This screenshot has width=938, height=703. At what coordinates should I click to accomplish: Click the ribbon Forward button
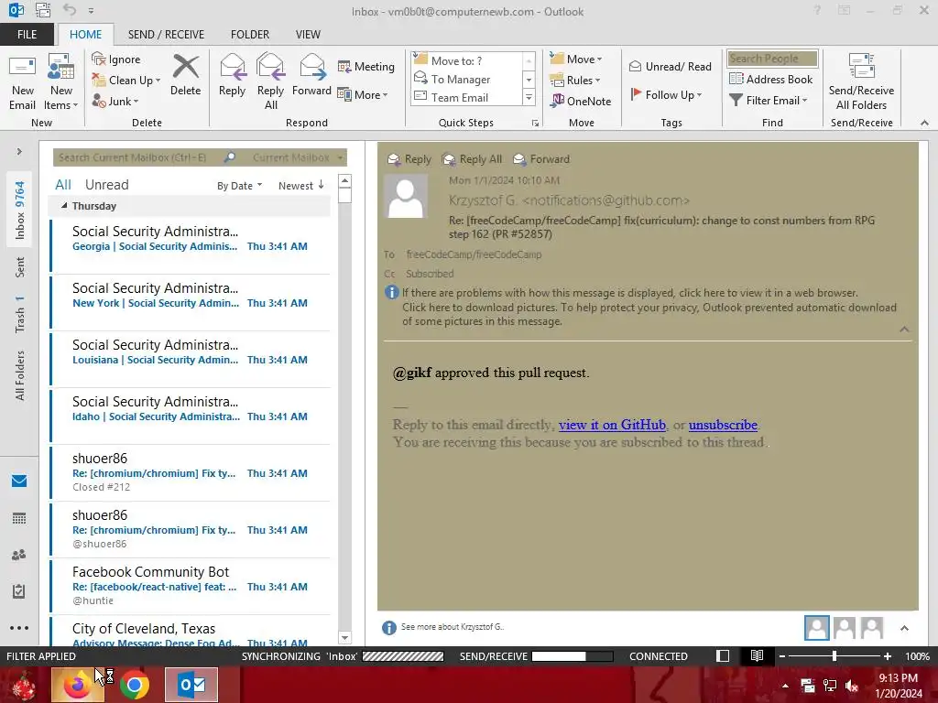click(x=311, y=75)
